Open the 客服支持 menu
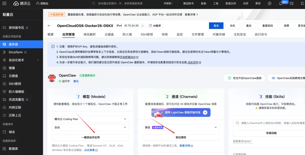 click(x=231, y=3)
